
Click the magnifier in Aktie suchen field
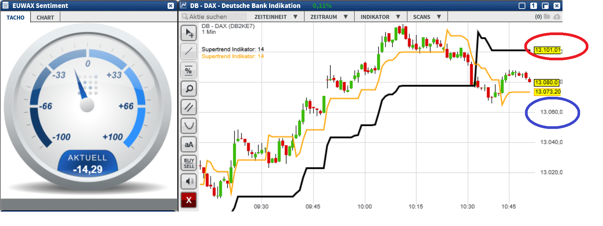coord(185,17)
